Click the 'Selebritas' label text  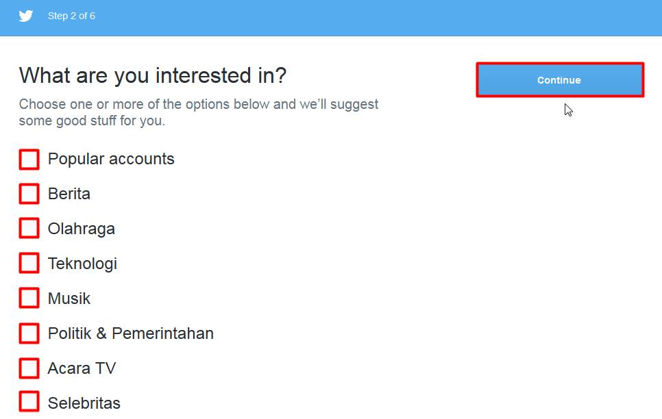[x=84, y=403]
